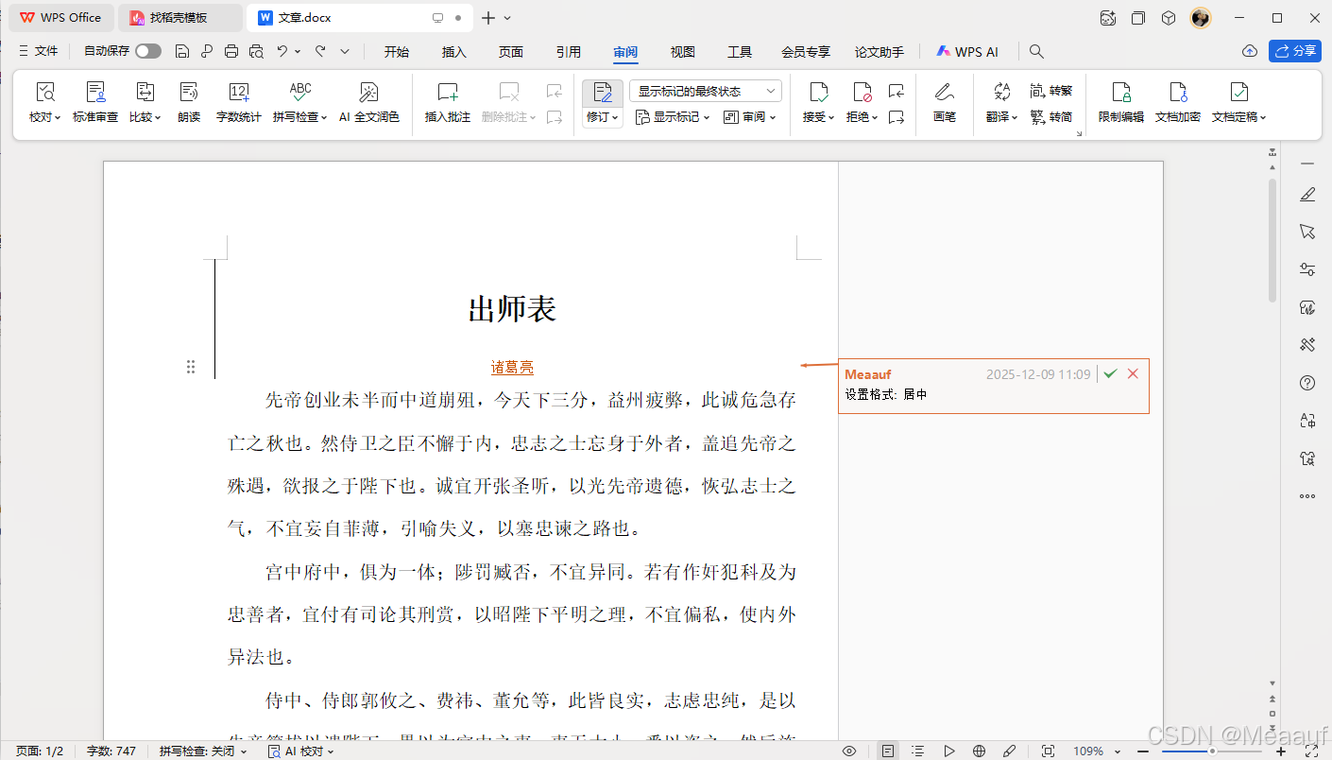
Task: Open WPS AI button
Action: (x=967, y=52)
